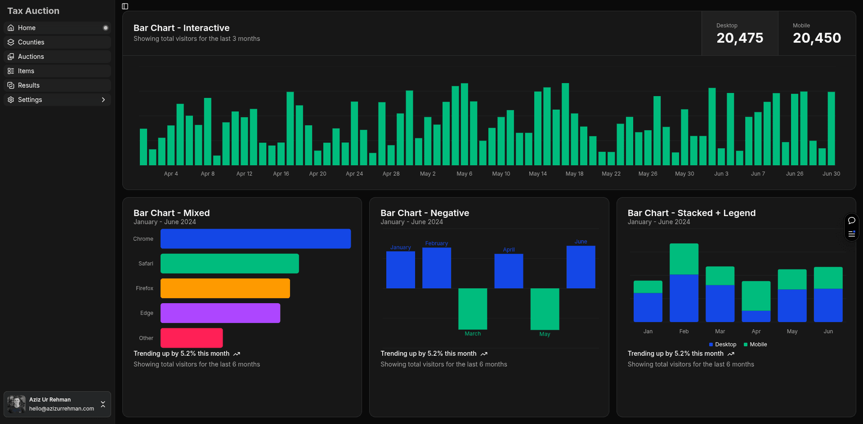The width and height of the screenshot is (863, 424).
Task: Open Aziz Ur Rehman profile menu
Action: [x=57, y=404]
